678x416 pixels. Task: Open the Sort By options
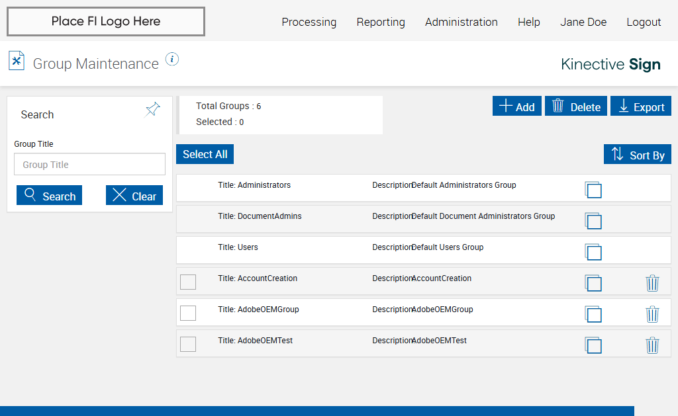coord(638,155)
